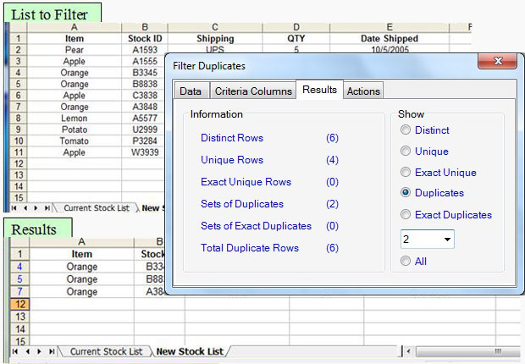Switch to the Data tab
Image resolution: width=525 pixels, height=364 pixels.
pos(191,91)
